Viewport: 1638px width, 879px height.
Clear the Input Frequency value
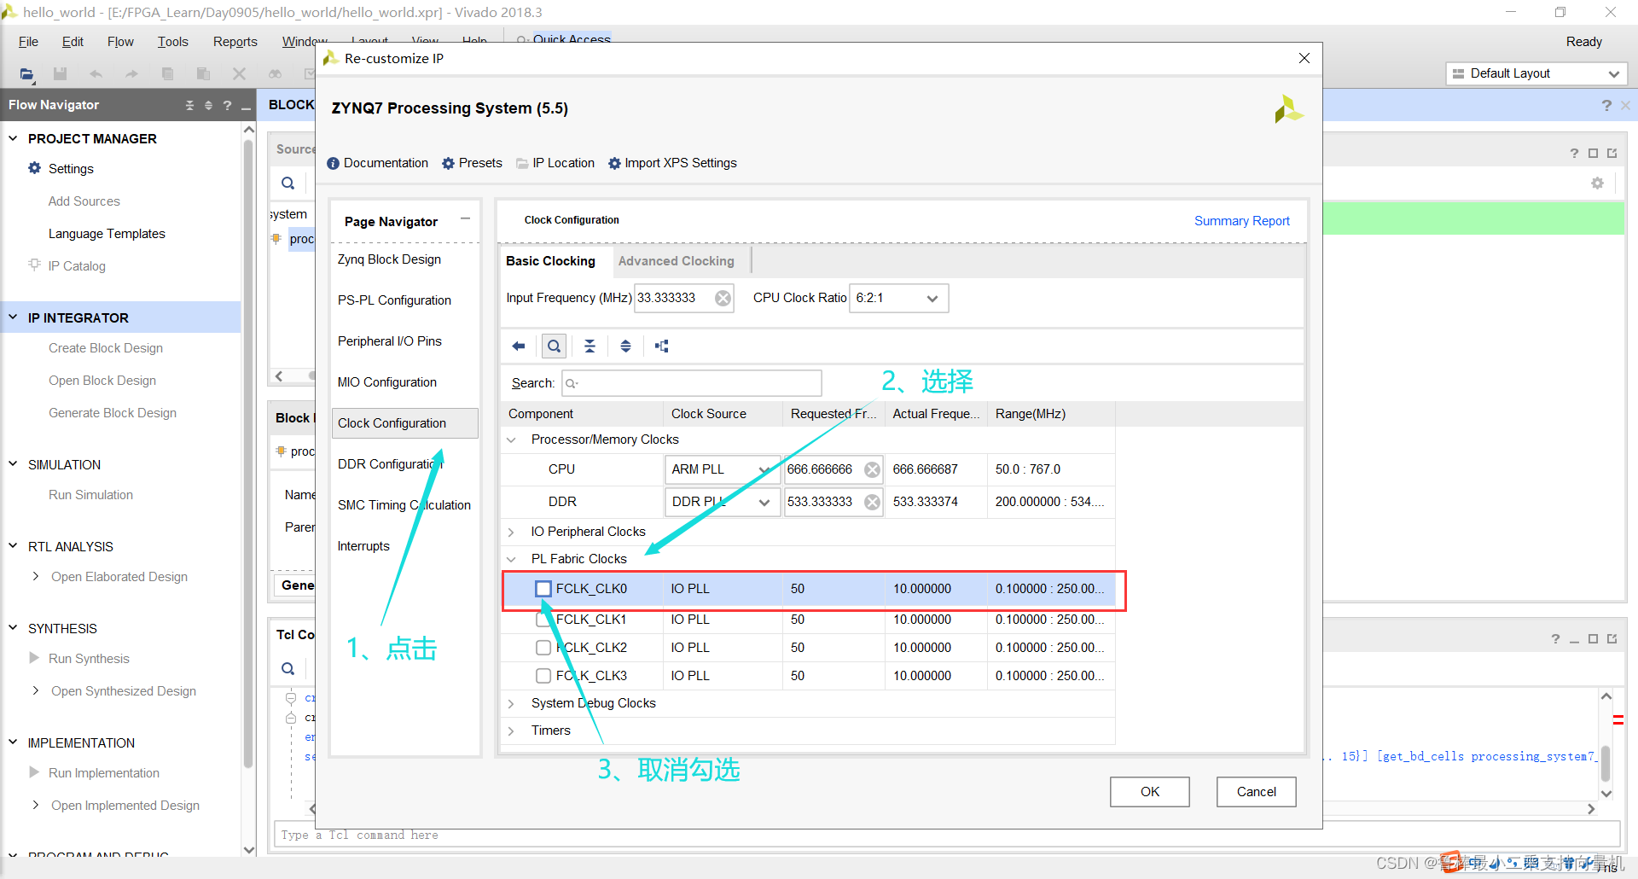pyautogui.click(x=723, y=298)
